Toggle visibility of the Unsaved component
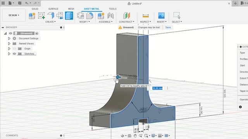 [10, 33]
